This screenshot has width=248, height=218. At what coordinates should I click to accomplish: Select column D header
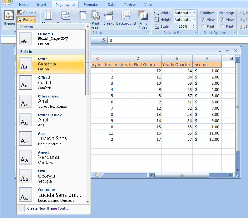pyautogui.click(x=138, y=58)
